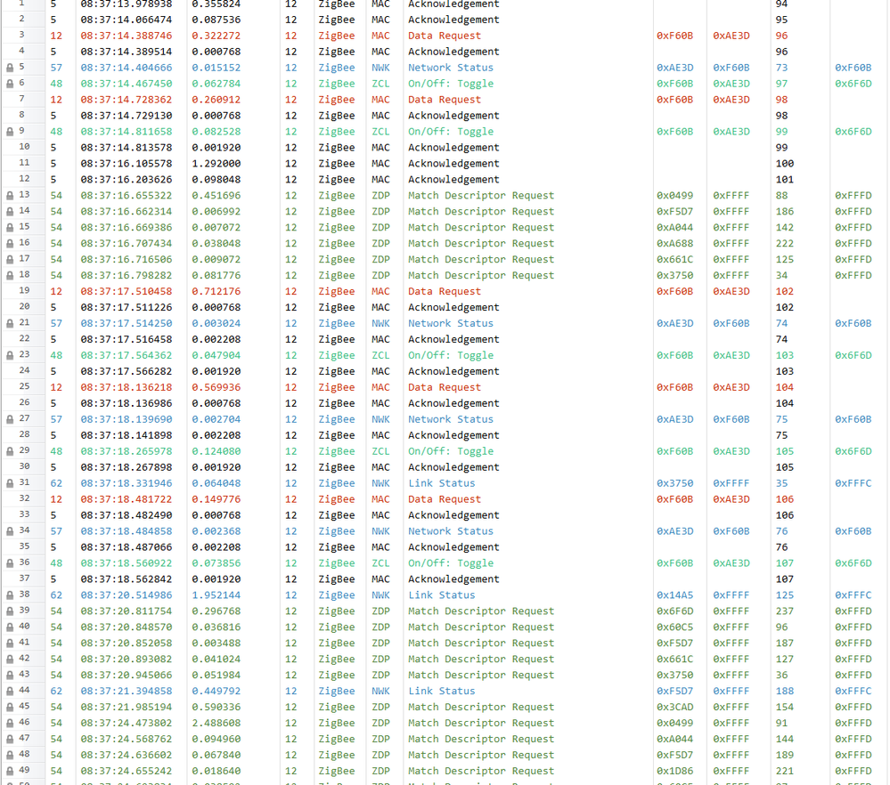Select the time delta 0.124080
The height and width of the screenshot is (785, 890).
(216, 451)
